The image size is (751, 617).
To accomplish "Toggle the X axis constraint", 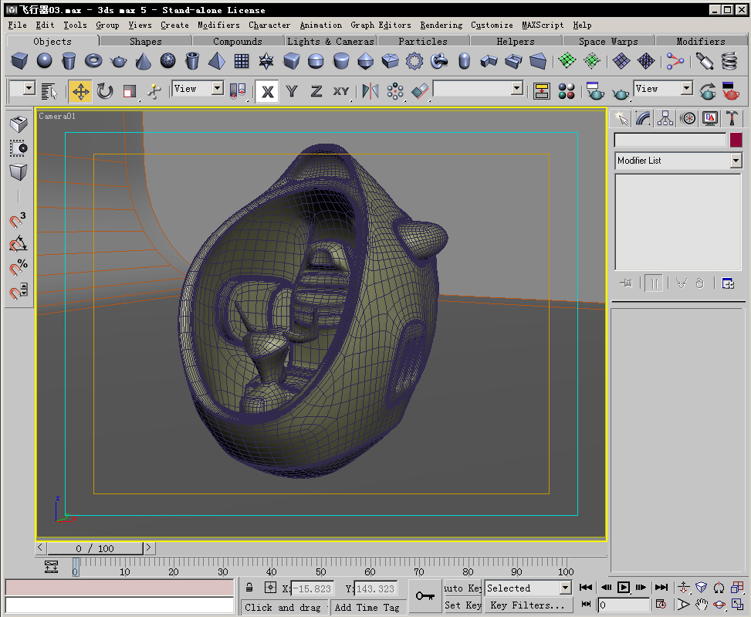I will coord(267,91).
